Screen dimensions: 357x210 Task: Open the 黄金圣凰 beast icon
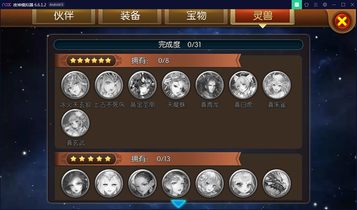pos(143,85)
